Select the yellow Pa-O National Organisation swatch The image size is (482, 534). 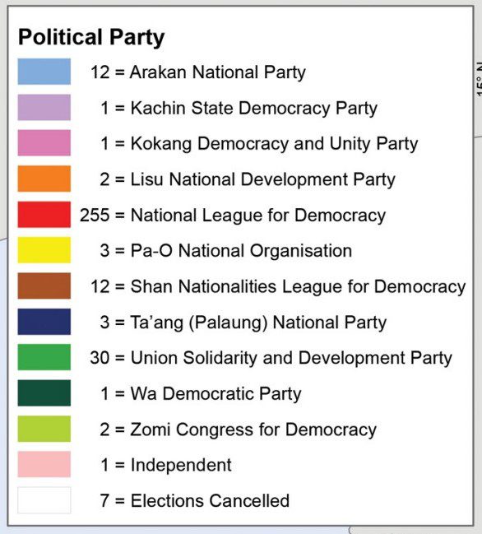point(44,250)
